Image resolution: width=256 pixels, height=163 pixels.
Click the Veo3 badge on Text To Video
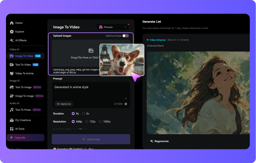click(x=36, y=65)
